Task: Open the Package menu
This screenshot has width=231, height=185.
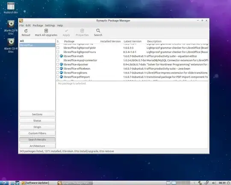Action: (38, 26)
